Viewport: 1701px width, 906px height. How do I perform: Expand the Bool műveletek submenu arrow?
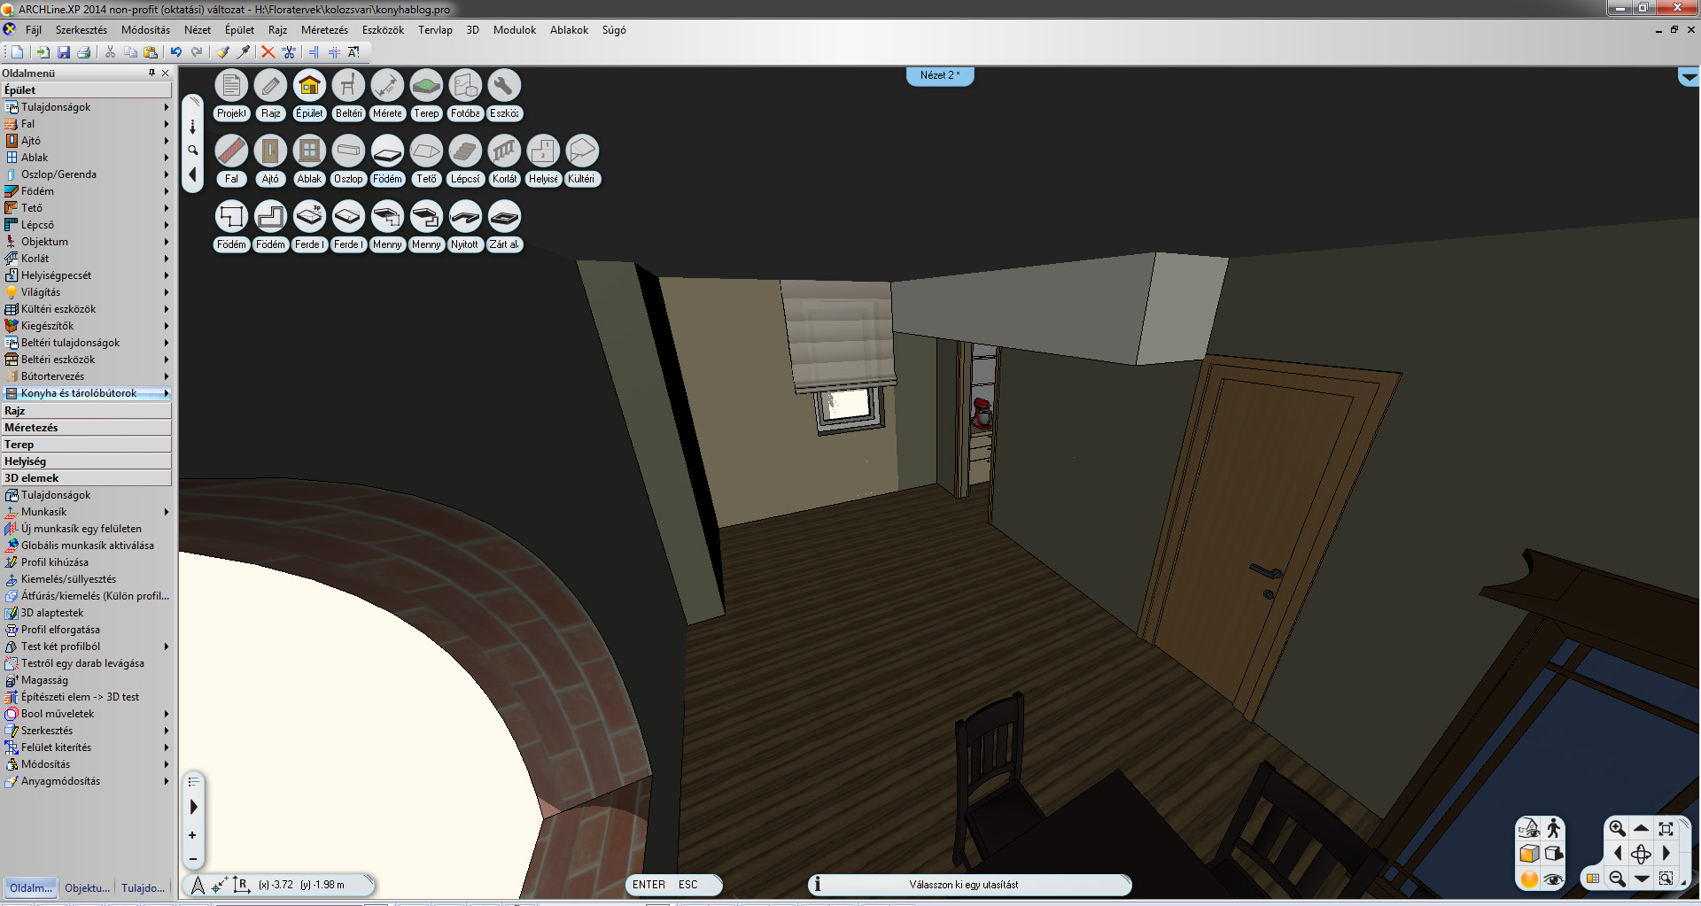pyautogui.click(x=166, y=714)
